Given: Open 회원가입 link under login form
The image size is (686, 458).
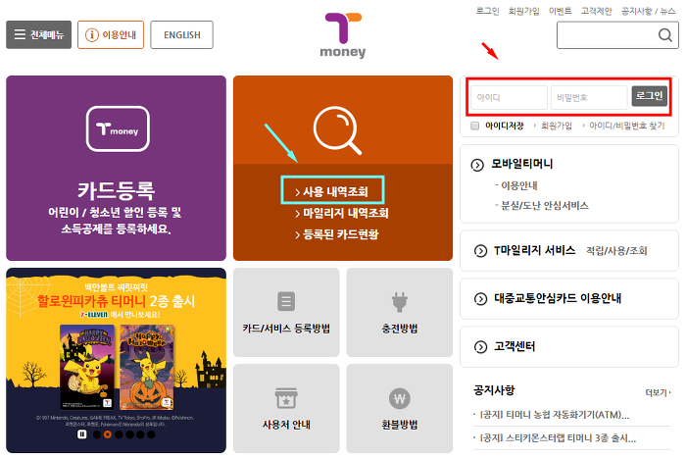Looking at the screenshot, I should [x=557, y=126].
